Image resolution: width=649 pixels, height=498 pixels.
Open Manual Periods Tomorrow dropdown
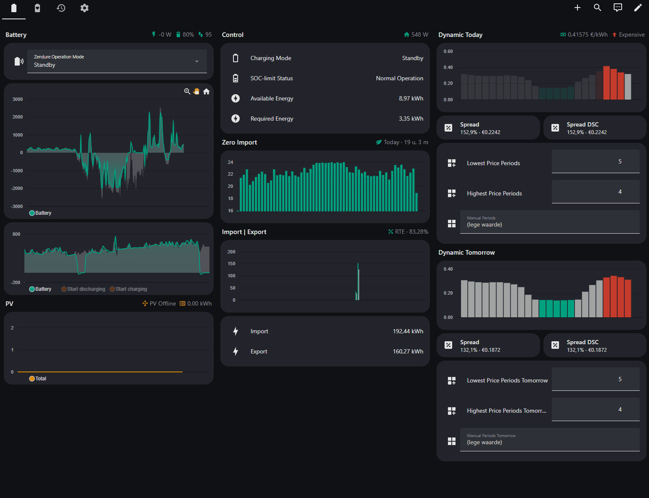pyautogui.click(x=550, y=440)
